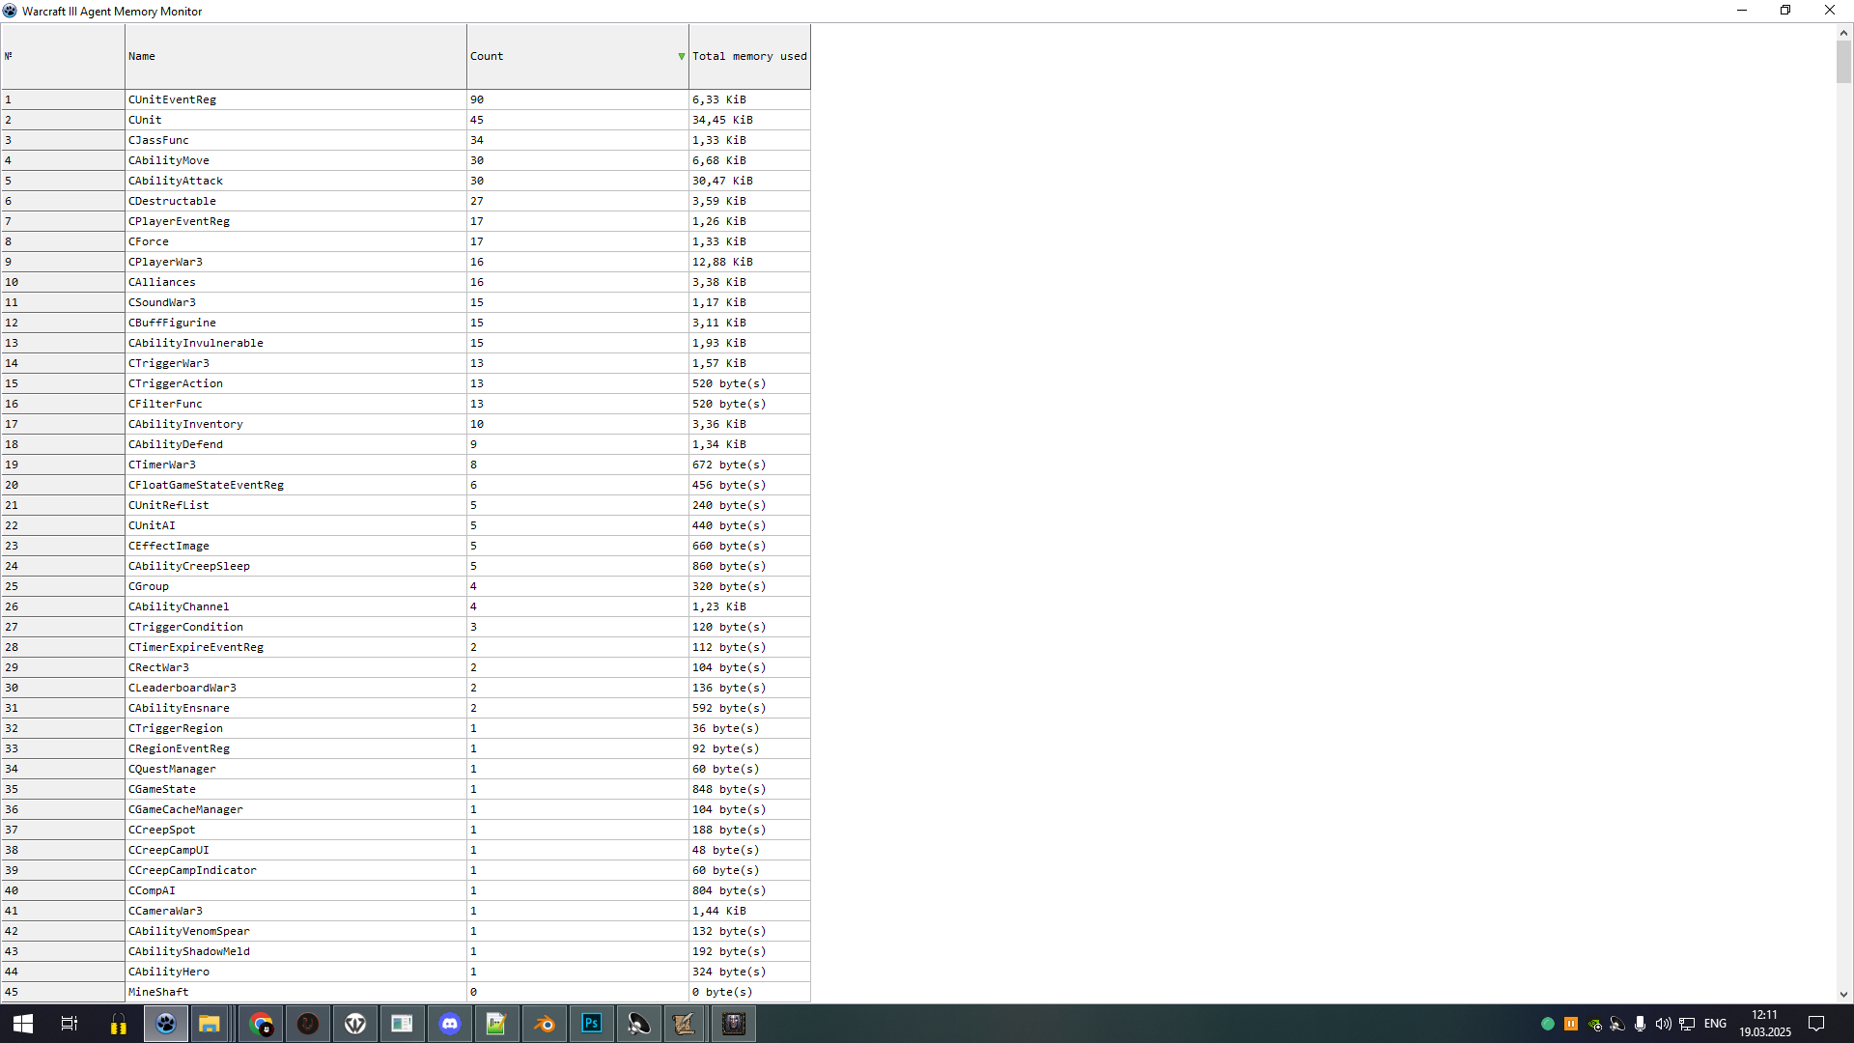
Task: Select the MineShaft row
Action: tap(158, 992)
